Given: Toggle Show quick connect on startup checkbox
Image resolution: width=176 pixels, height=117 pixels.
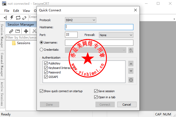Looking at the screenshot, I should click(x=41, y=91).
